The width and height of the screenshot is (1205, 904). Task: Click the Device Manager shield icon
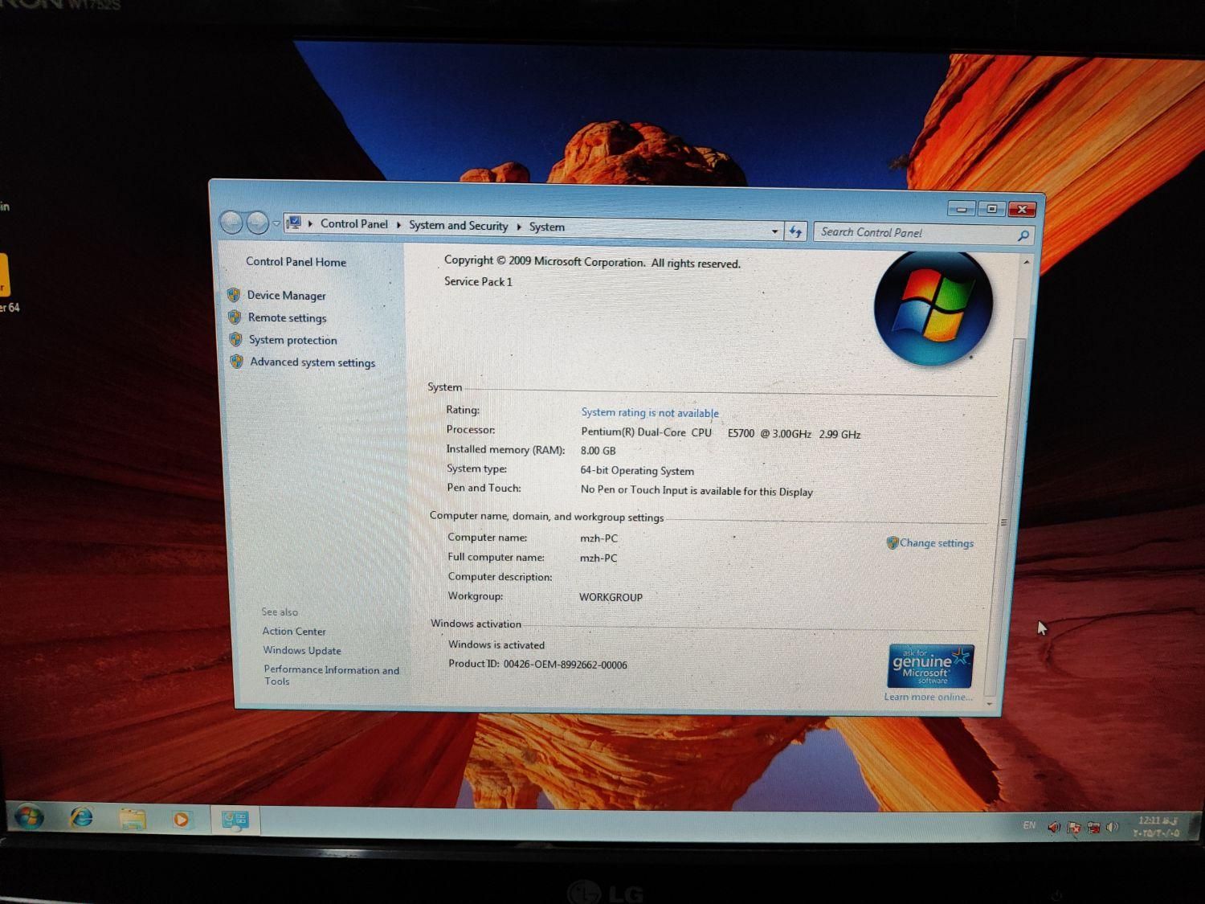pos(234,295)
